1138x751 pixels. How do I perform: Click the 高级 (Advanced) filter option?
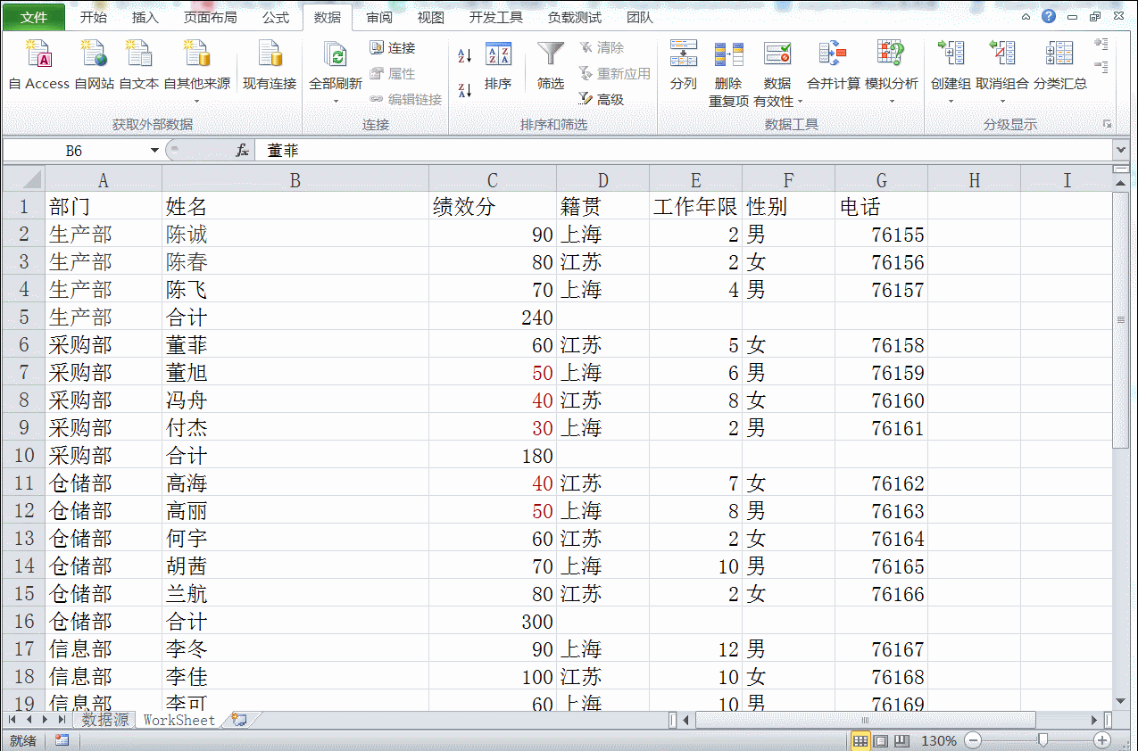pos(601,99)
